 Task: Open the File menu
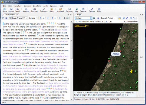click(4, 6)
